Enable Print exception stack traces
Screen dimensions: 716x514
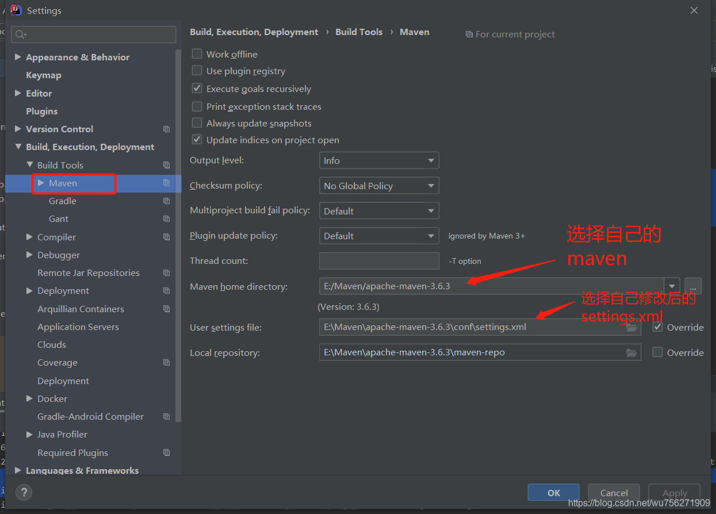pyautogui.click(x=197, y=106)
